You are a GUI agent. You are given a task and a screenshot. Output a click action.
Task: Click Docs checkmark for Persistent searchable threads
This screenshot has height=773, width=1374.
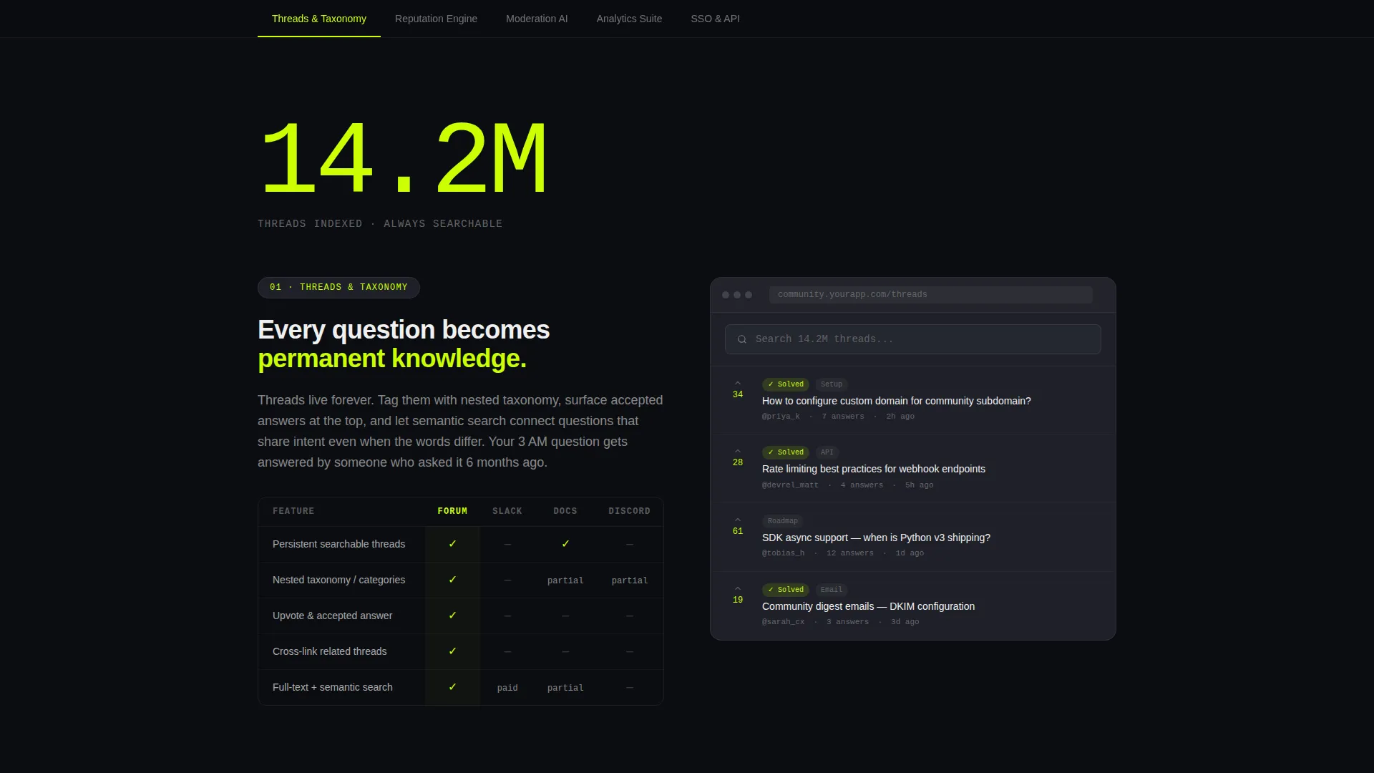565,544
